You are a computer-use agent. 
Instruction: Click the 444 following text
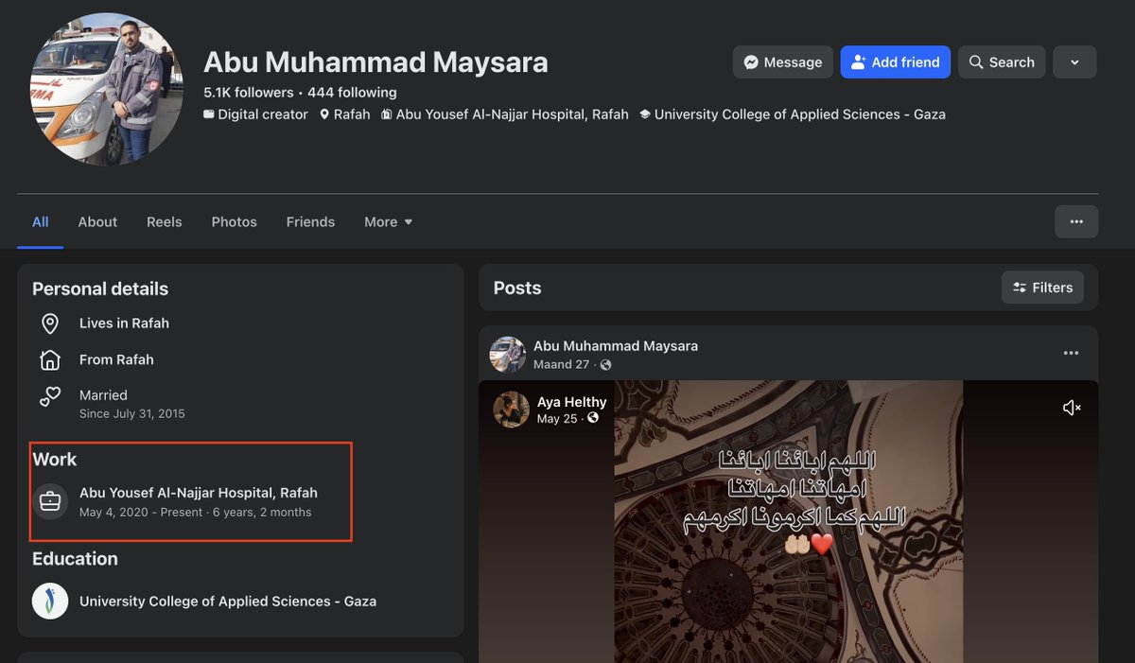coord(352,93)
